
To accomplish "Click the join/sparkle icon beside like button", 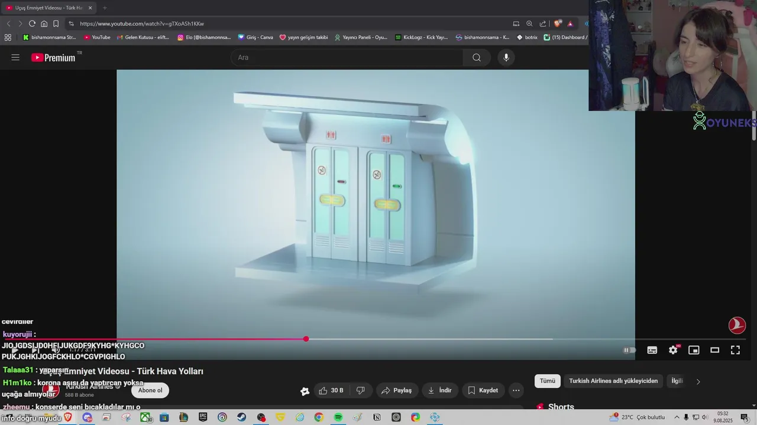I will click(305, 391).
